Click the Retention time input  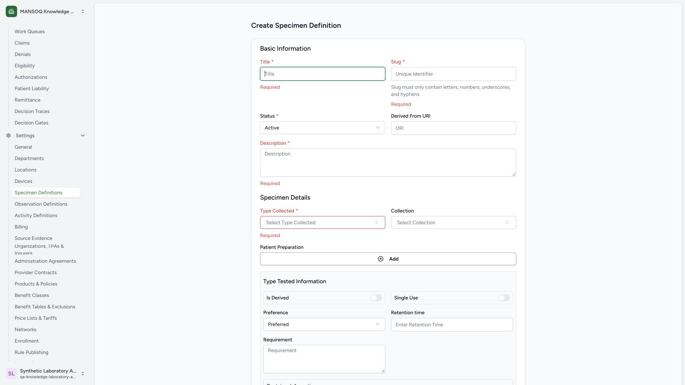pos(452,325)
